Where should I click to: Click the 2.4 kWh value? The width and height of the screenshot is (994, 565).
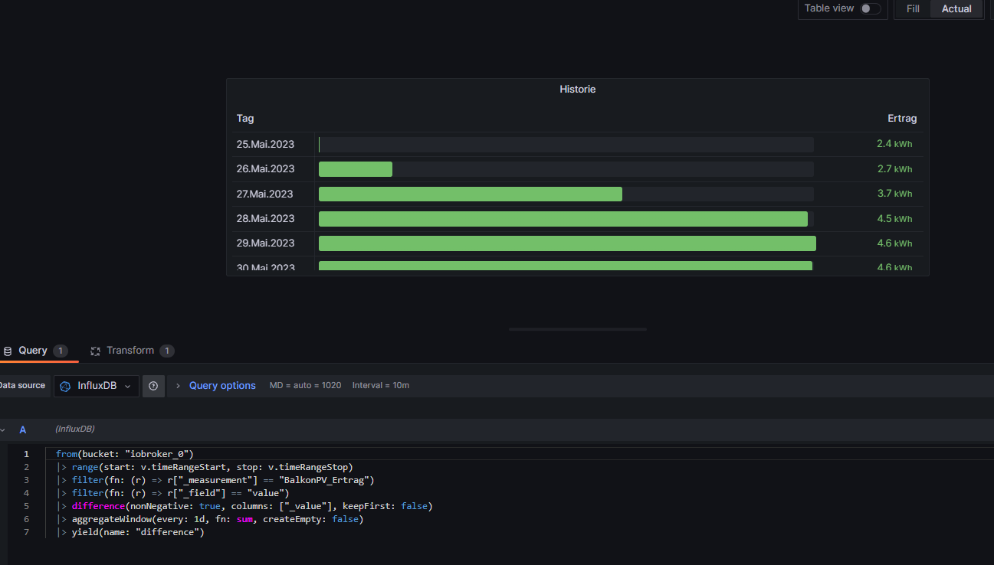[894, 144]
